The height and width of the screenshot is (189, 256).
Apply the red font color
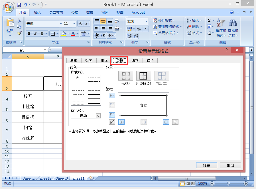coord(73,34)
